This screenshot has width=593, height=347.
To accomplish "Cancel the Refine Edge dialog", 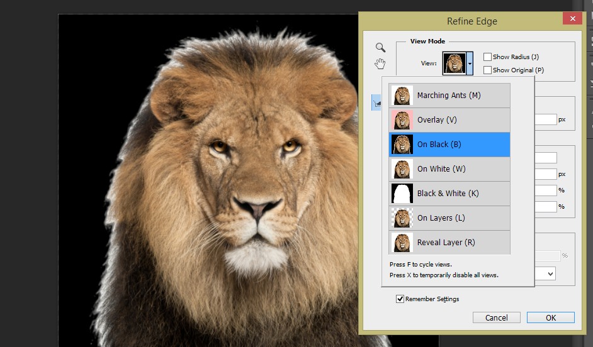I will click(496, 318).
